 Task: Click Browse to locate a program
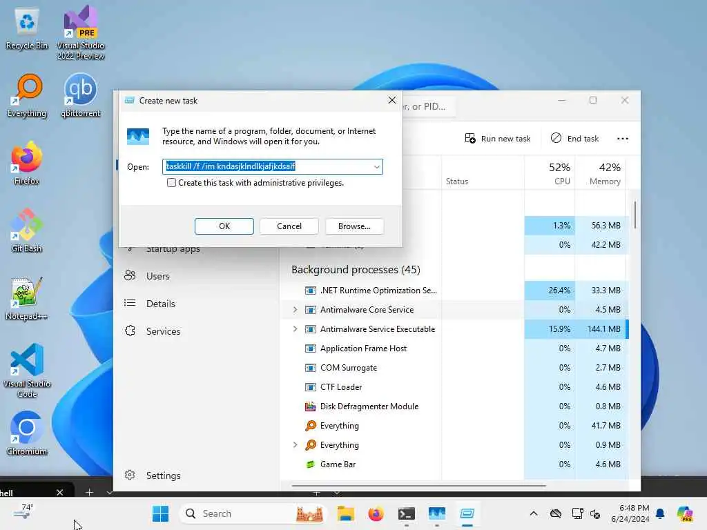354,226
